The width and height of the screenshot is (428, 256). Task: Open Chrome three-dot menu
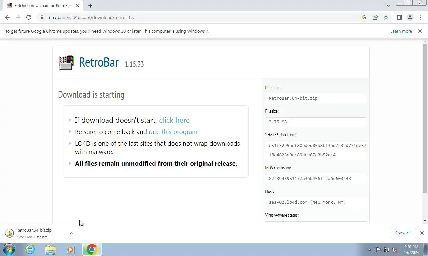tap(421, 17)
